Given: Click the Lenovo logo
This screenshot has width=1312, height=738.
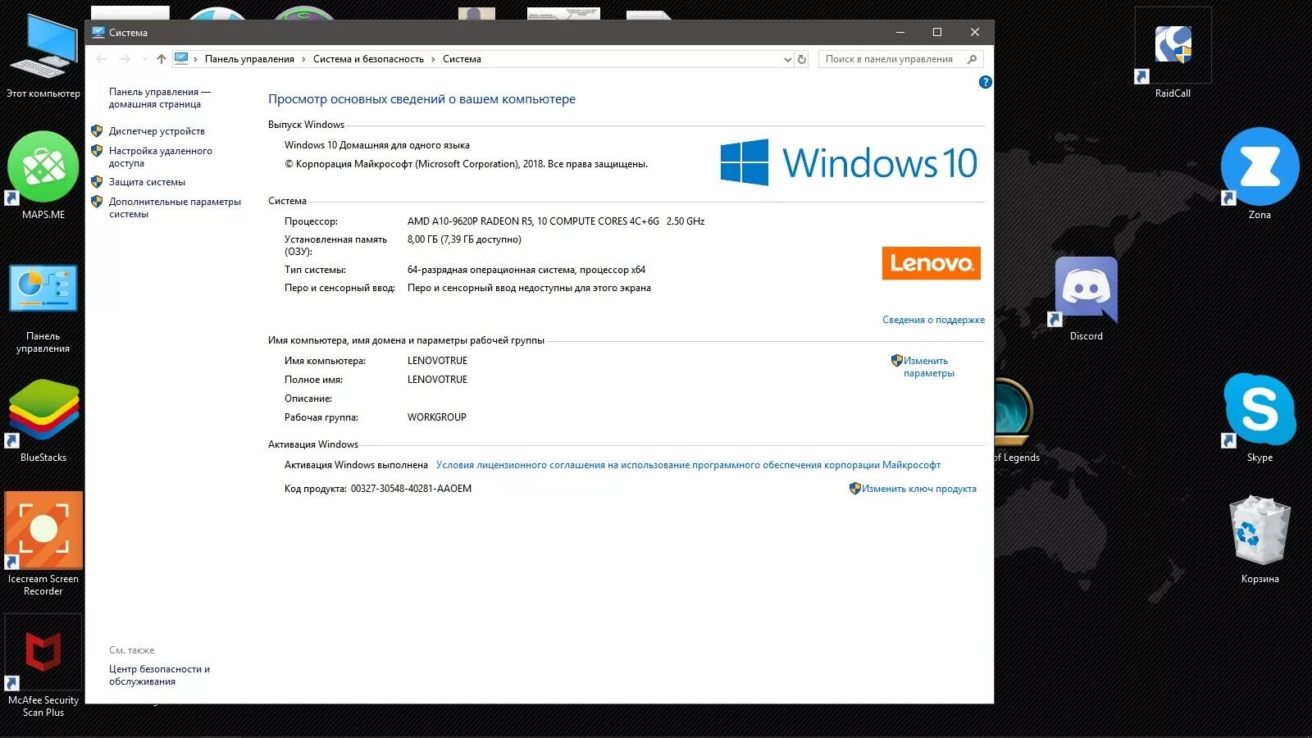Looking at the screenshot, I should tap(931, 263).
